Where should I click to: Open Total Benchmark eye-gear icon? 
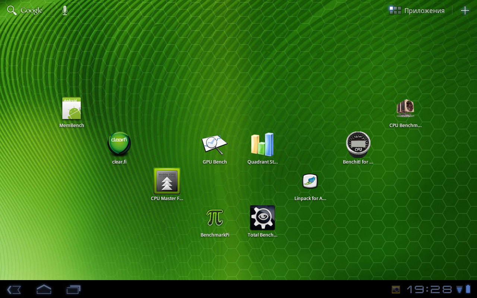pos(262,218)
